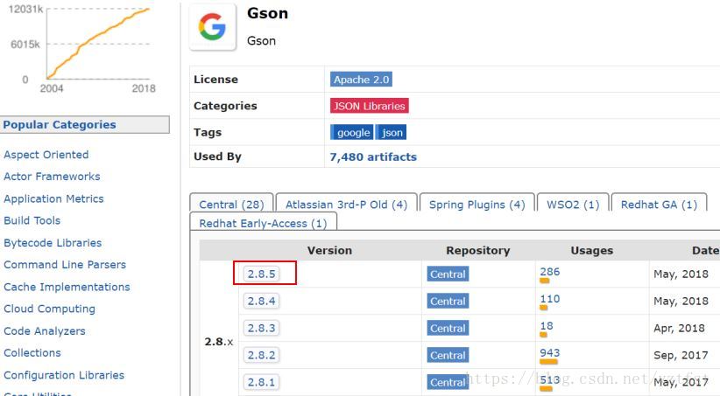
Task: Open the 18 usages link
Action: (547, 326)
